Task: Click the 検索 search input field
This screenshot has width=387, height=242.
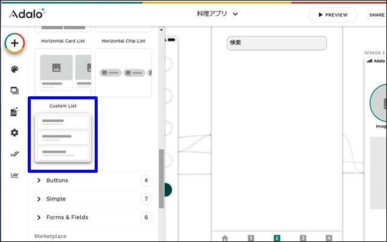Action: pos(277,43)
